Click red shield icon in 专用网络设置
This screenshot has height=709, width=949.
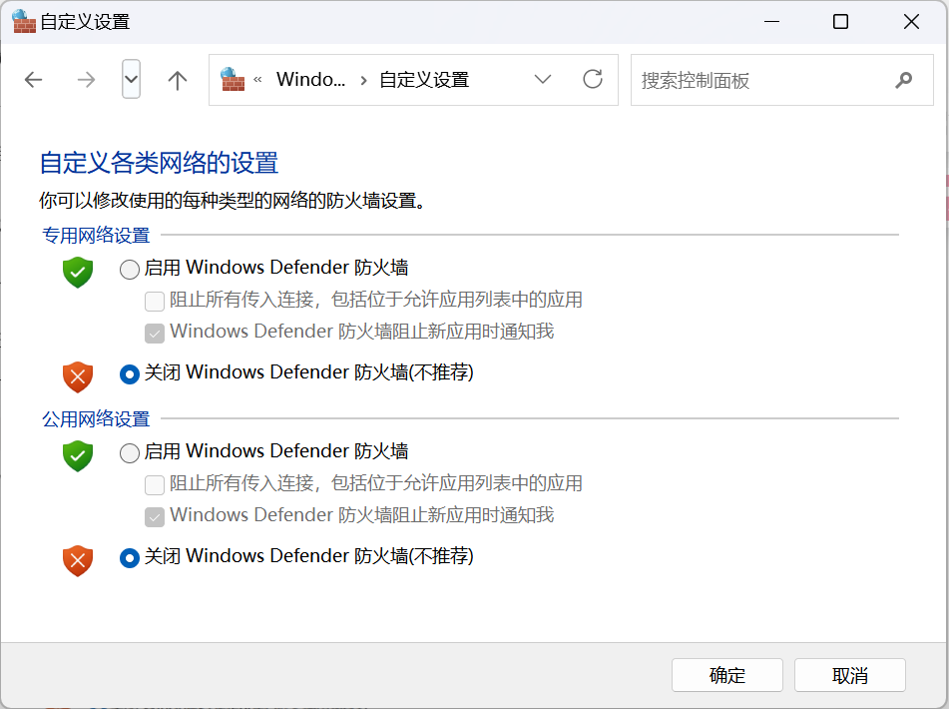pos(78,377)
